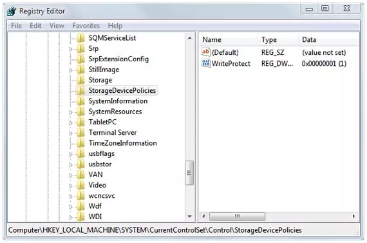Image resolution: width=367 pixels, height=243 pixels.
Task: Click the Storage folder icon
Action: point(80,80)
